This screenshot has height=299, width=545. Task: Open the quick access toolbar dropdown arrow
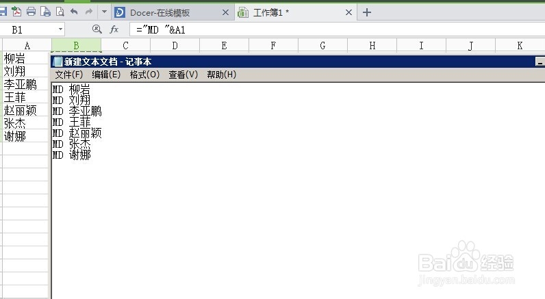(x=104, y=12)
